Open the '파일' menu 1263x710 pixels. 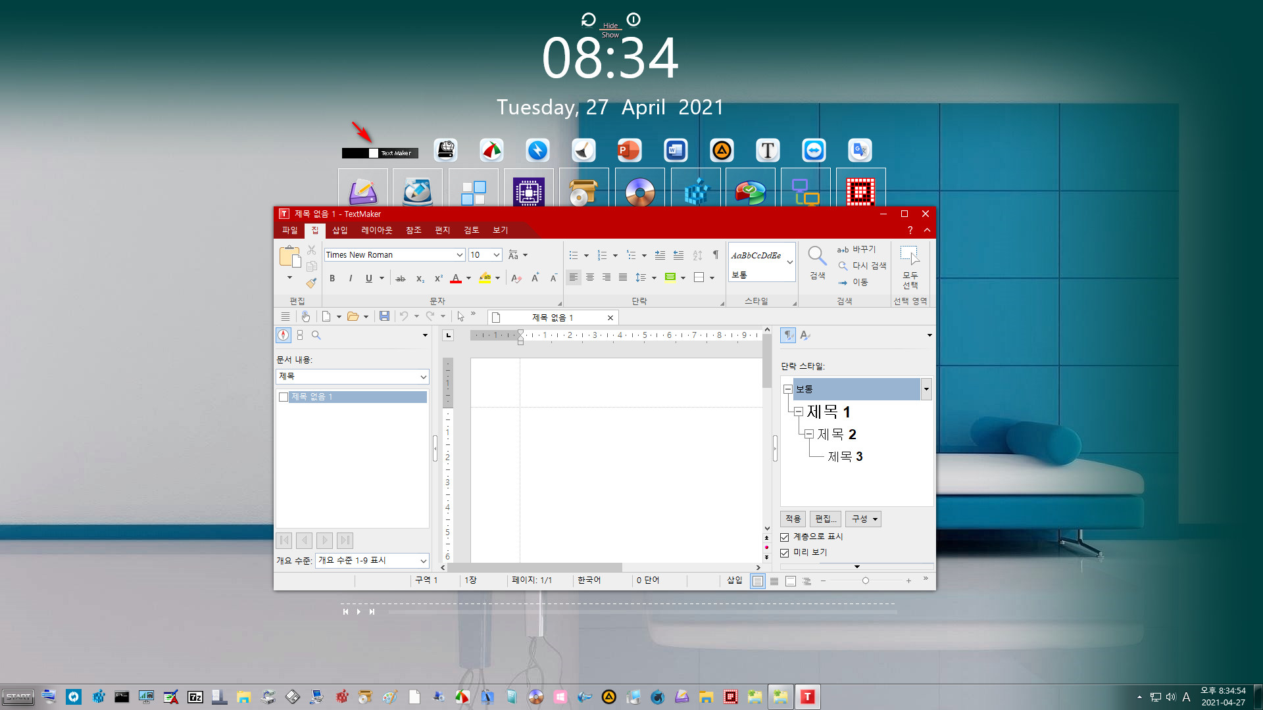point(289,230)
